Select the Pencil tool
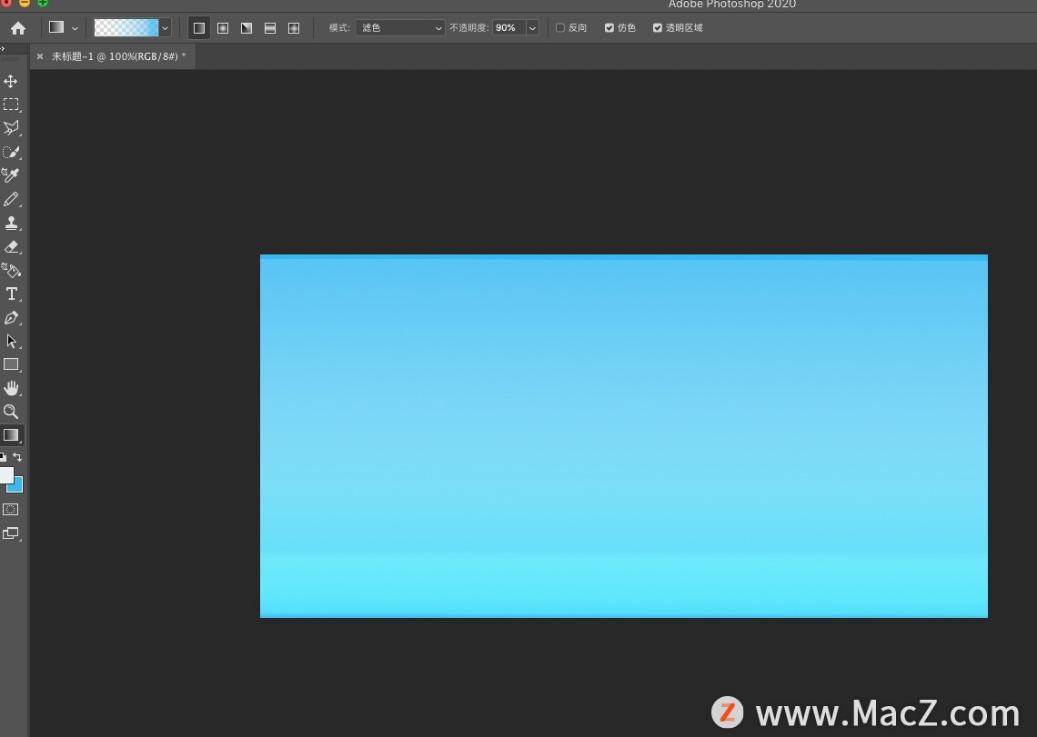The width and height of the screenshot is (1037, 737). (11, 199)
